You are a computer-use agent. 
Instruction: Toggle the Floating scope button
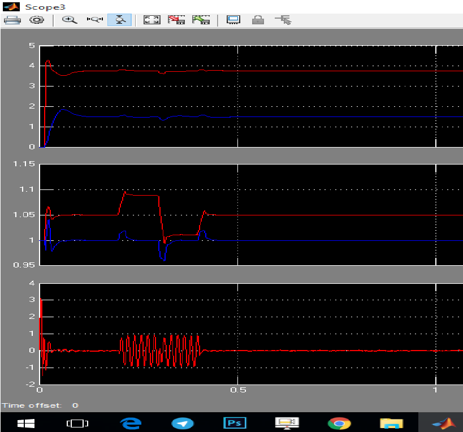233,20
